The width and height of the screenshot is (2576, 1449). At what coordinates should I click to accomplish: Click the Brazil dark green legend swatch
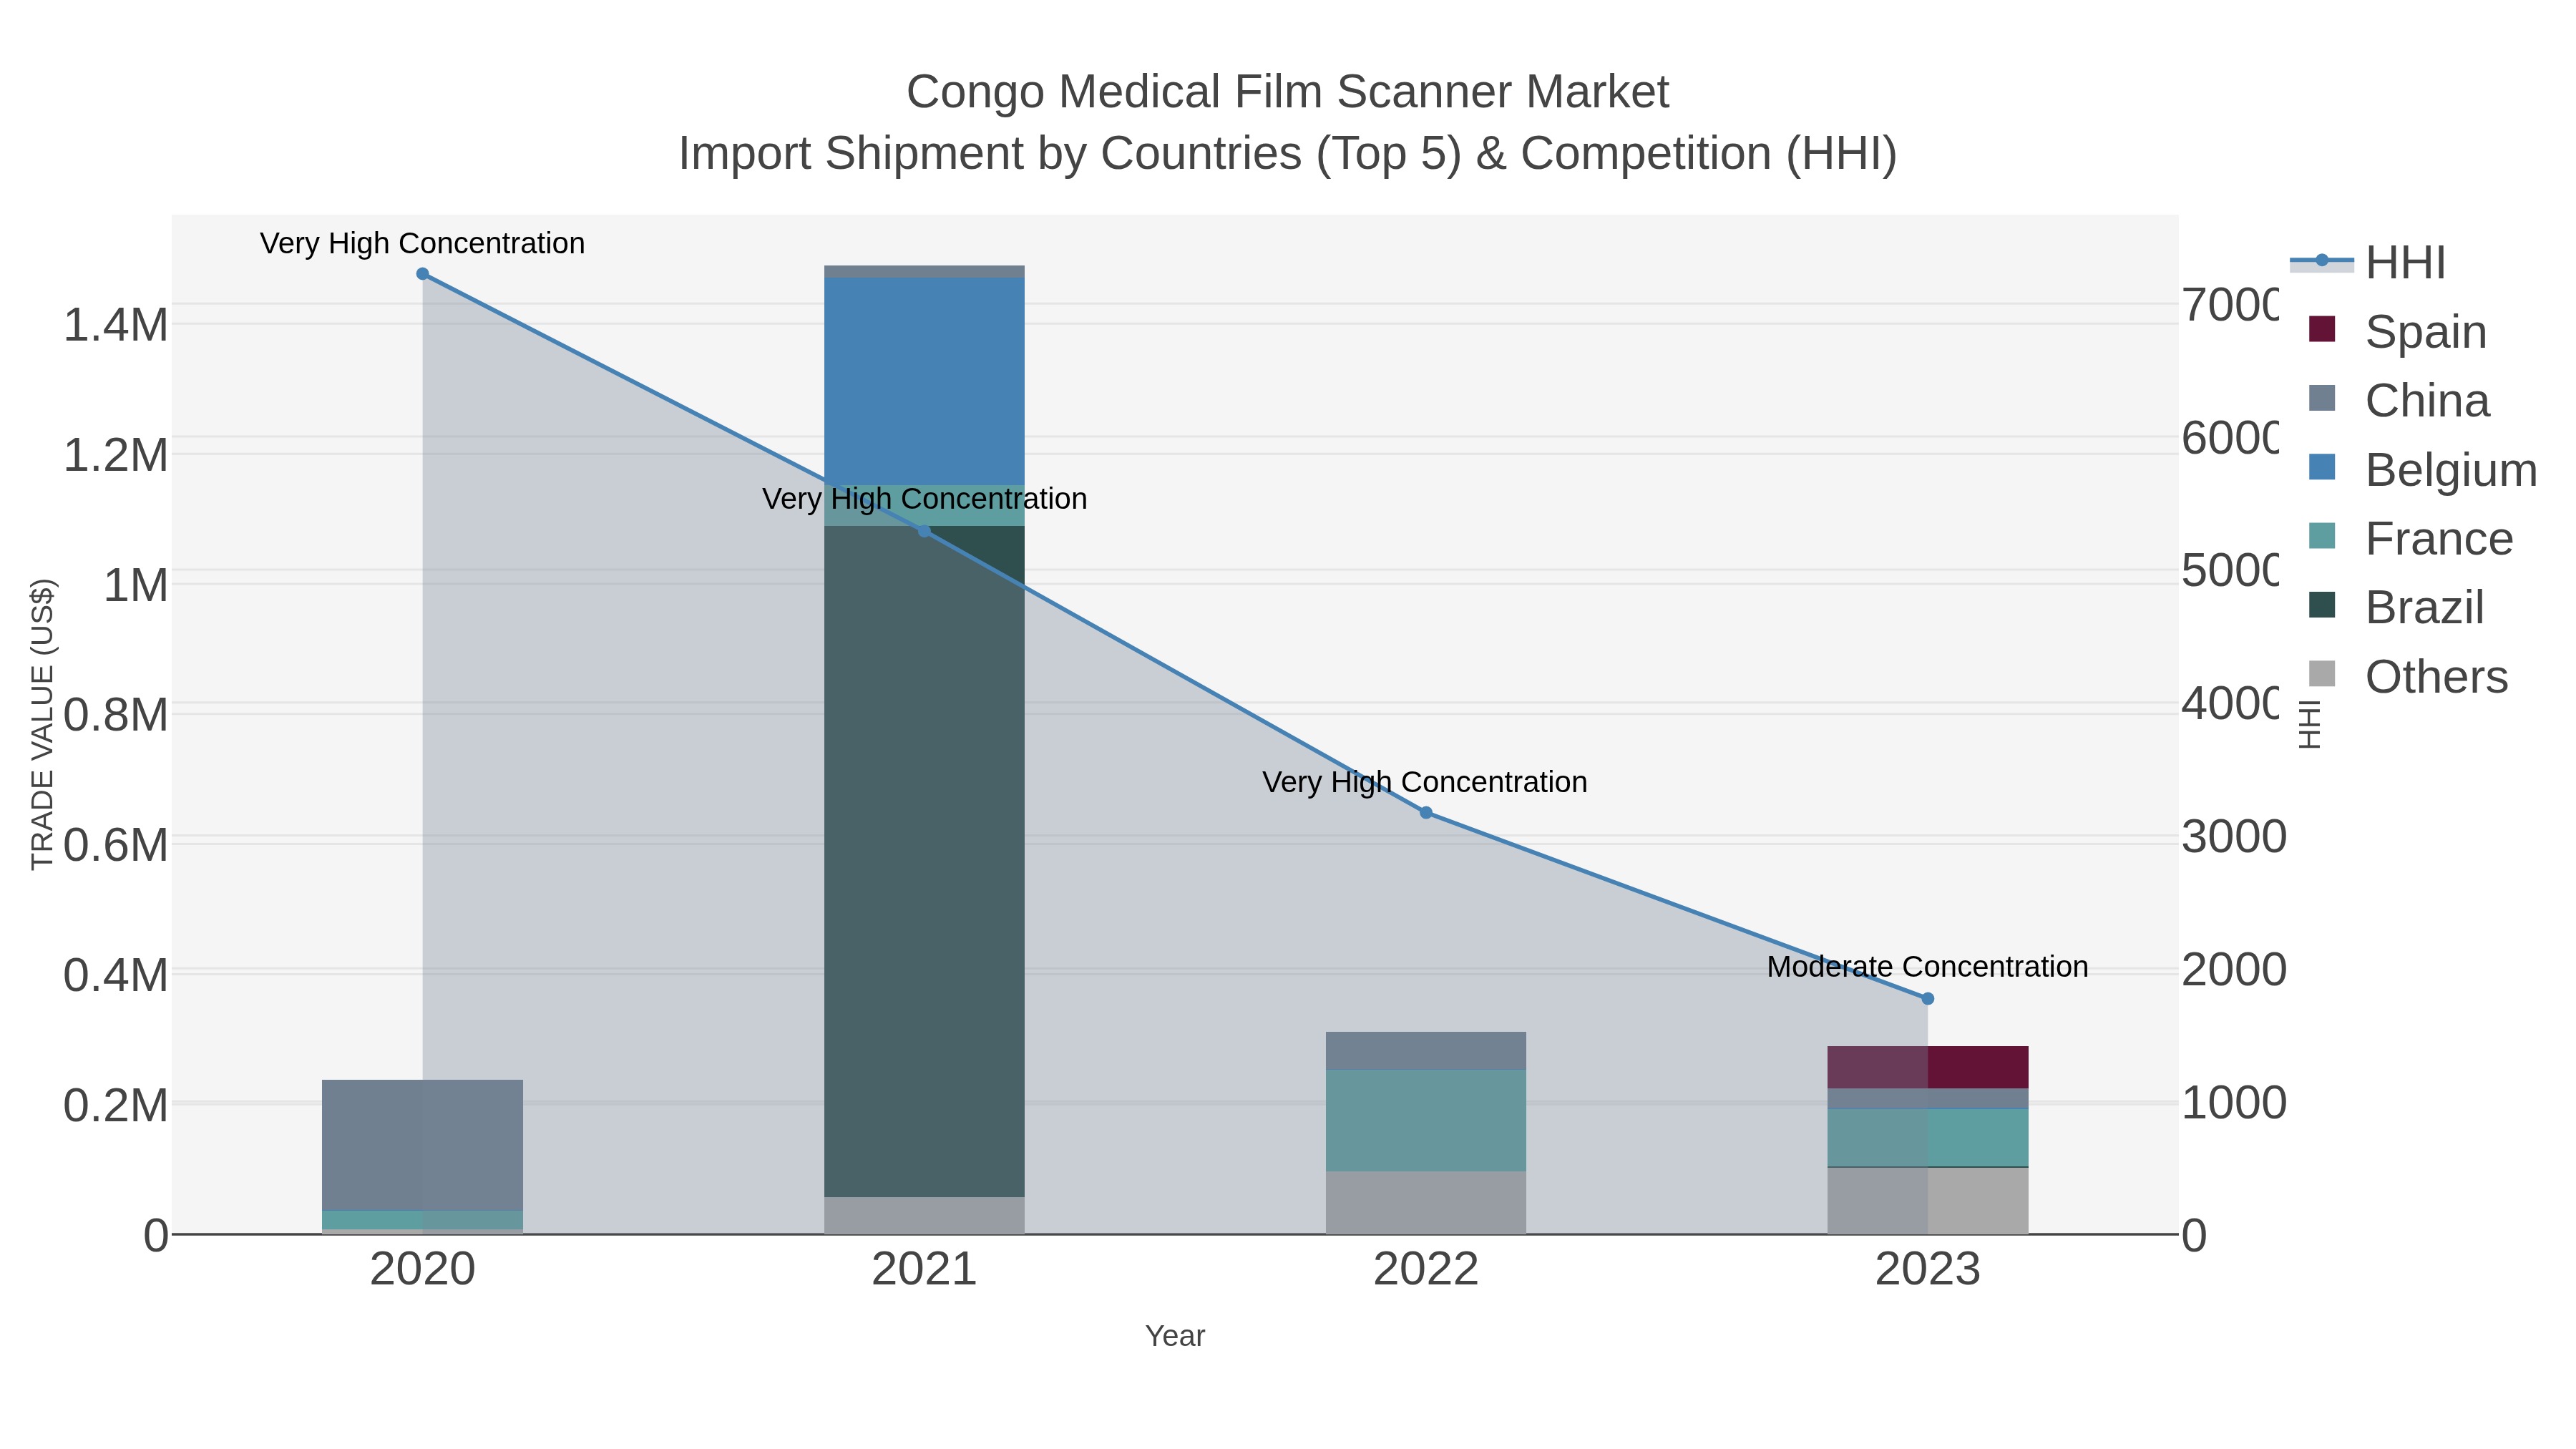[2322, 605]
